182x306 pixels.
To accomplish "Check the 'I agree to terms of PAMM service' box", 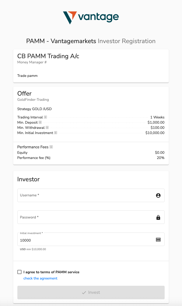I will [x=19, y=272].
